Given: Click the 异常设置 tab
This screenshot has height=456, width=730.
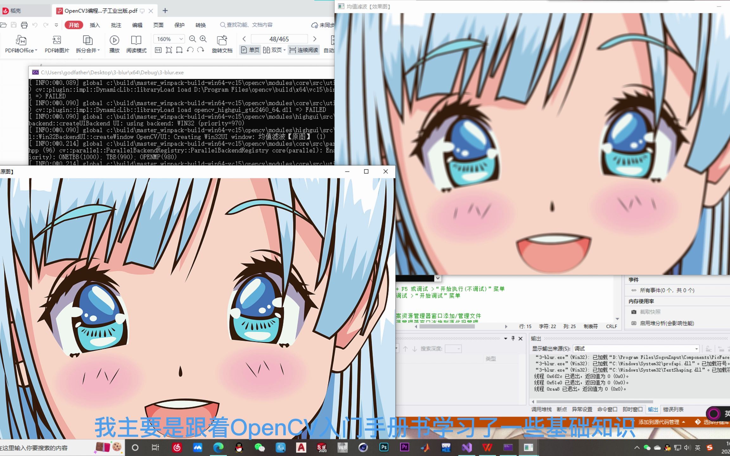Looking at the screenshot, I should point(582,409).
